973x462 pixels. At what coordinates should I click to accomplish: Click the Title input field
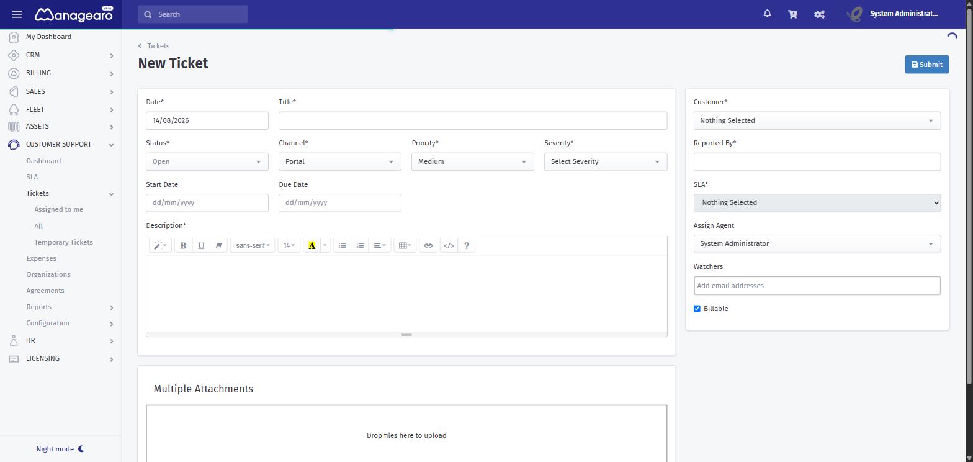click(473, 120)
